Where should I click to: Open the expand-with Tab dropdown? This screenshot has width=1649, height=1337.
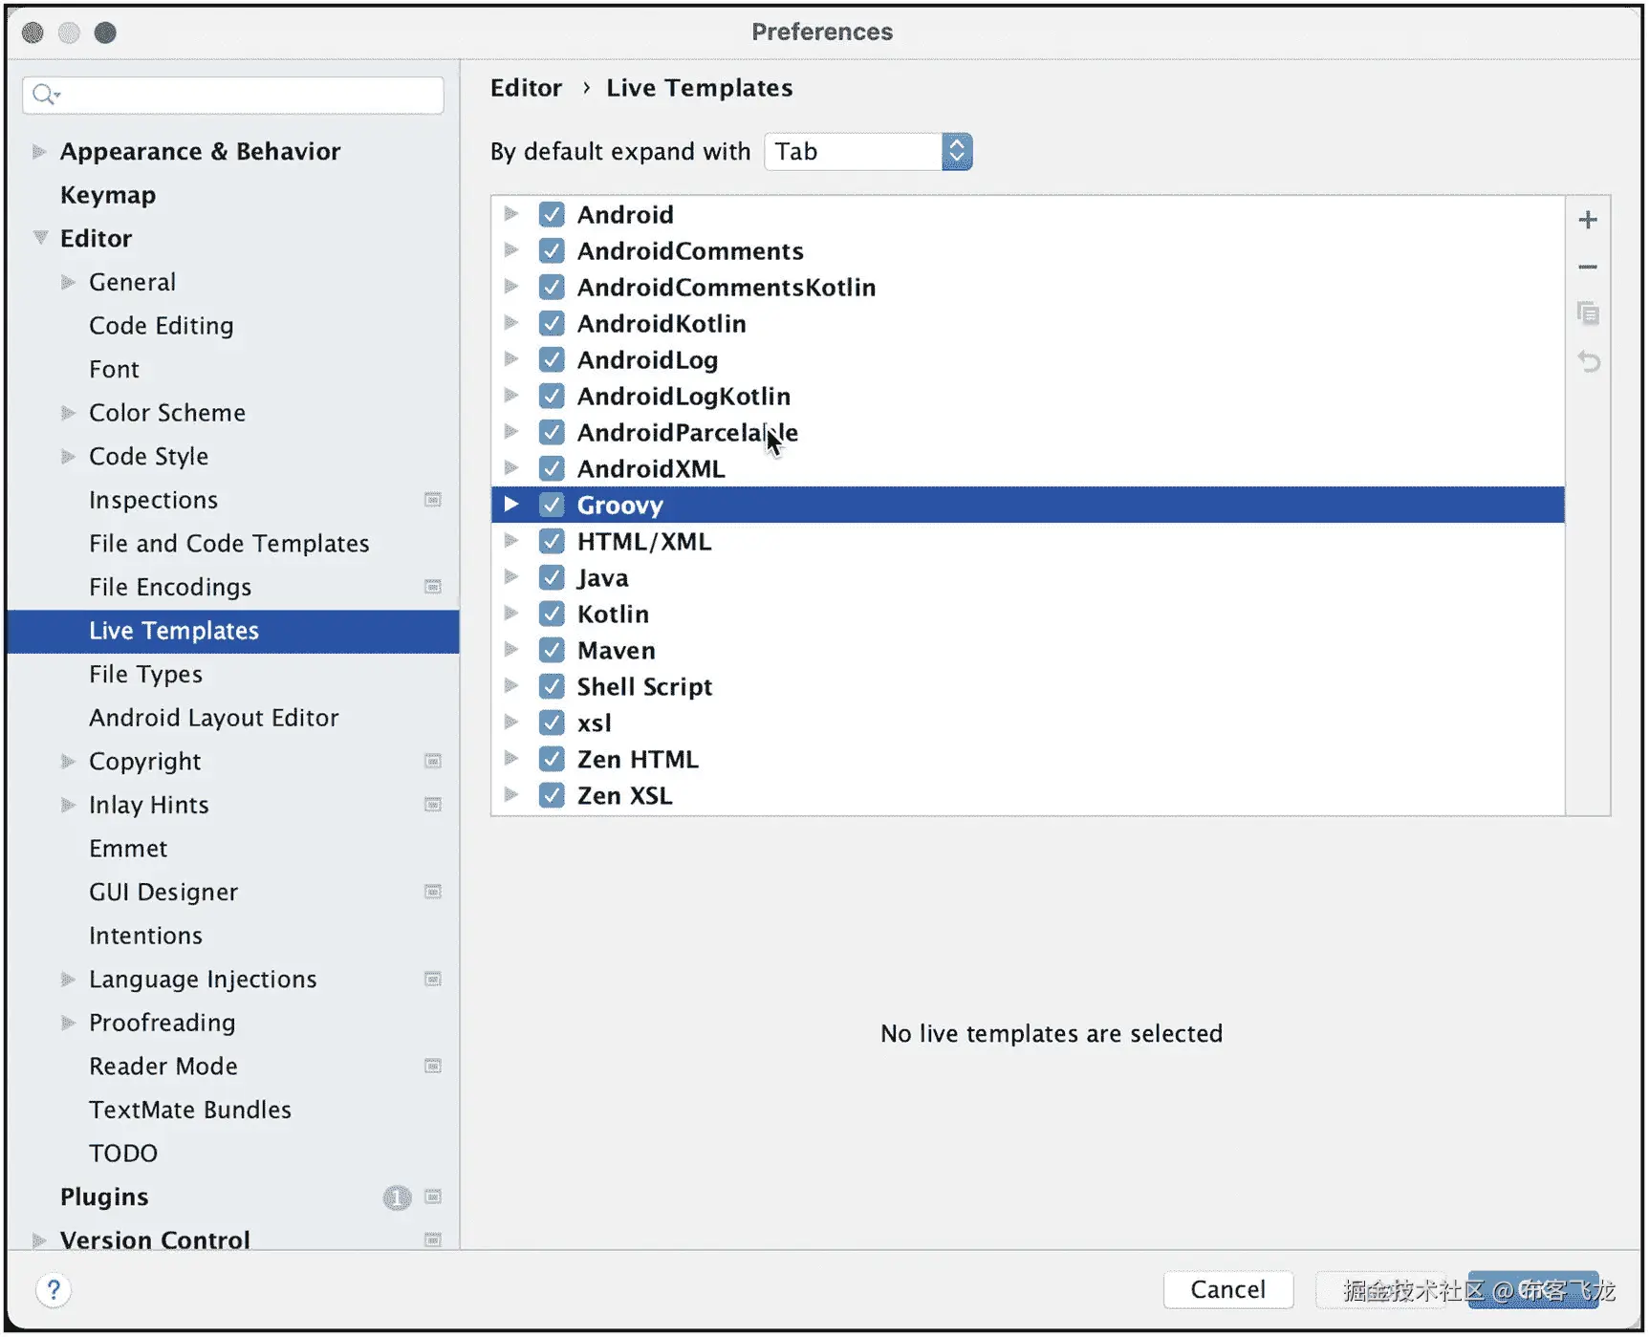[x=956, y=152]
